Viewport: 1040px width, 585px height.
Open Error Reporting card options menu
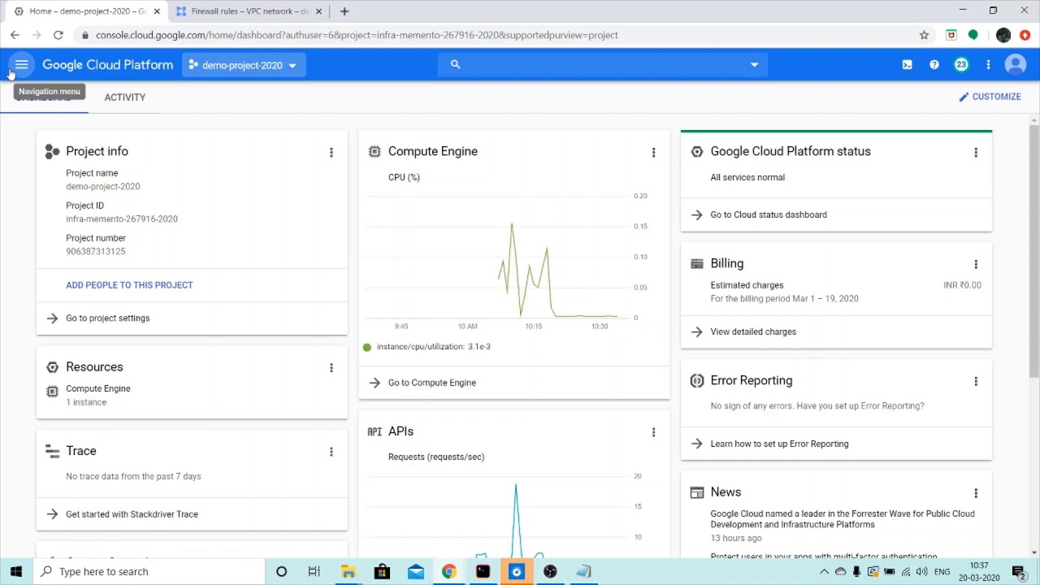point(976,381)
